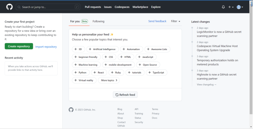Image resolution: width=253 pixels, height=129 pixels.
Task: Open the footer Contact GitHub link
Action: [121, 124]
